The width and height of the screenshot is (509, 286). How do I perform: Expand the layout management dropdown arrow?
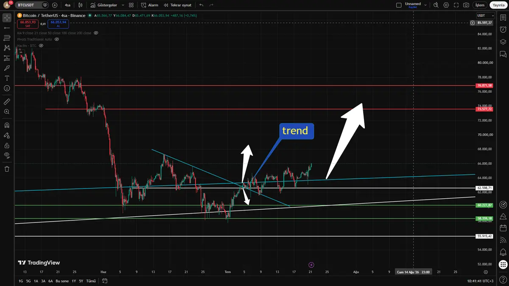click(425, 5)
